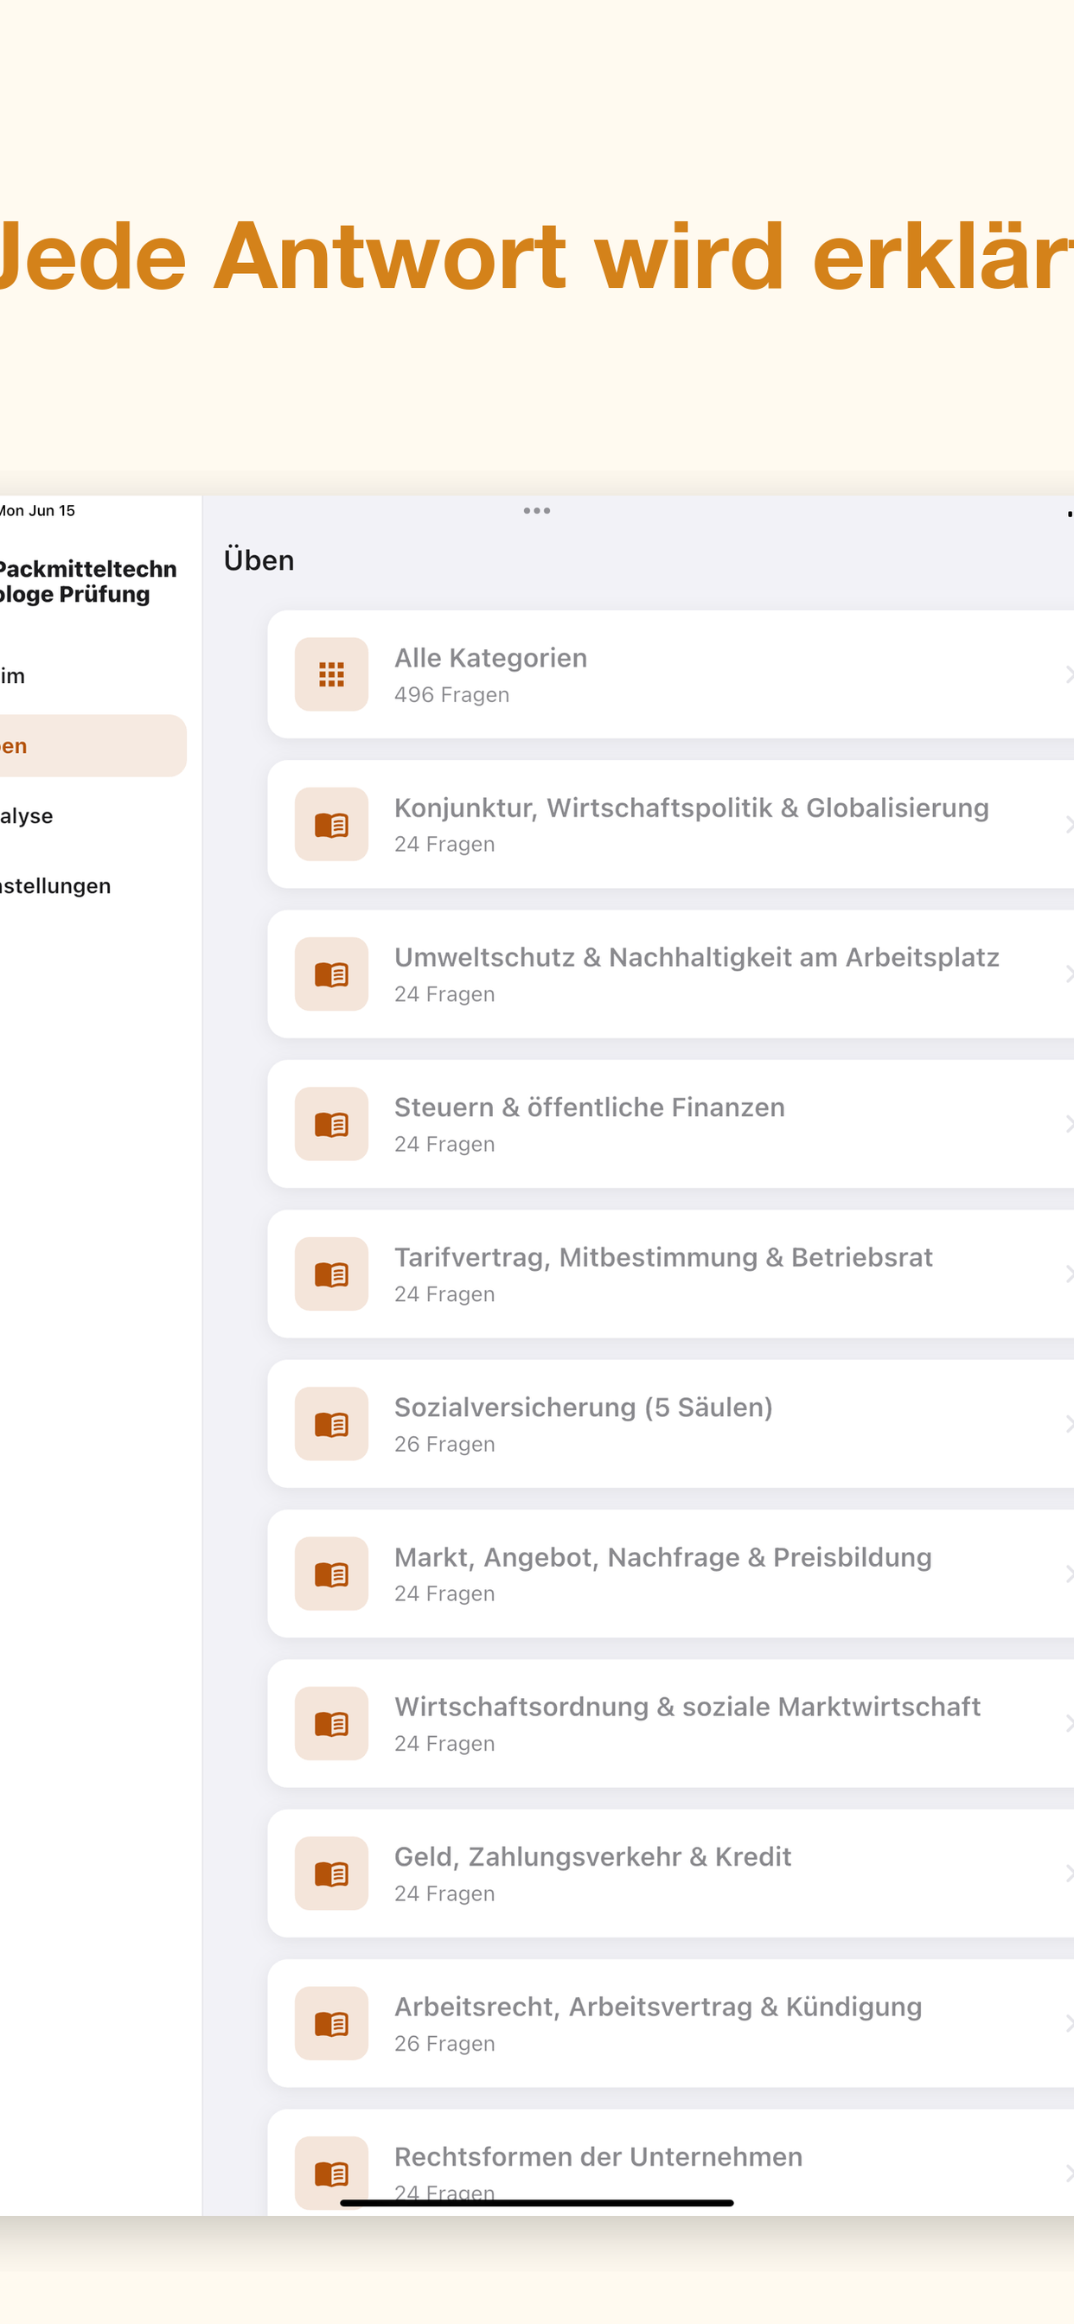1074x2324 pixels.
Task: Tap the book icon for Umweltschutz & Nachhaltigkeit
Action: [x=331, y=974]
